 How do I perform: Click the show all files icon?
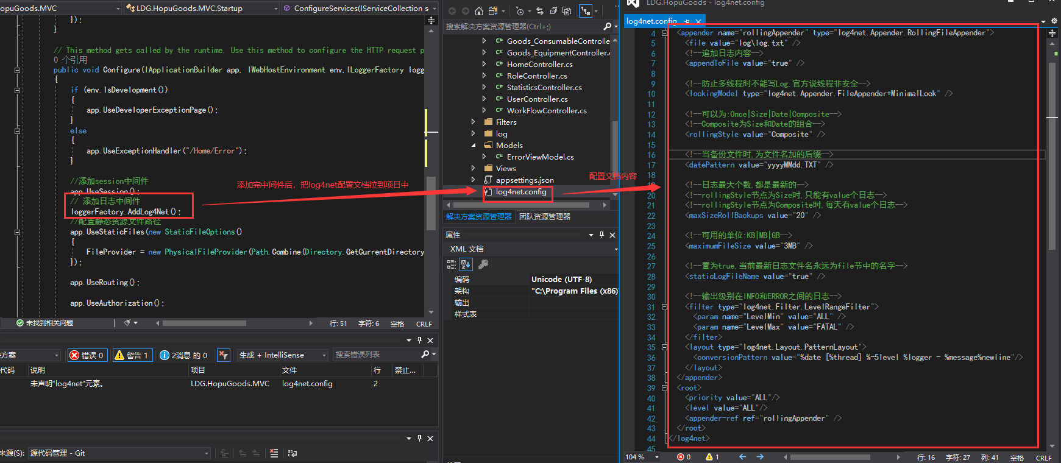pos(567,11)
